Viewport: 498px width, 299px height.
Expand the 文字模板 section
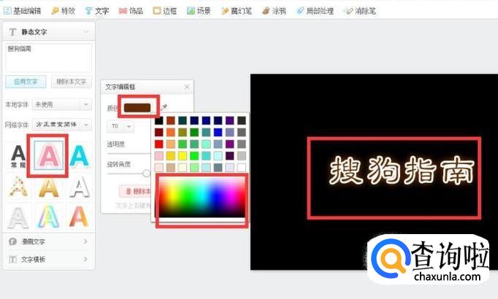point(49,260)
